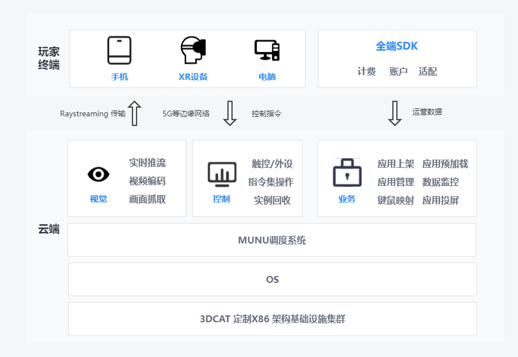The image size is (518, 357).
Task: Click the 适配 text
Action: tap(428, 71)
